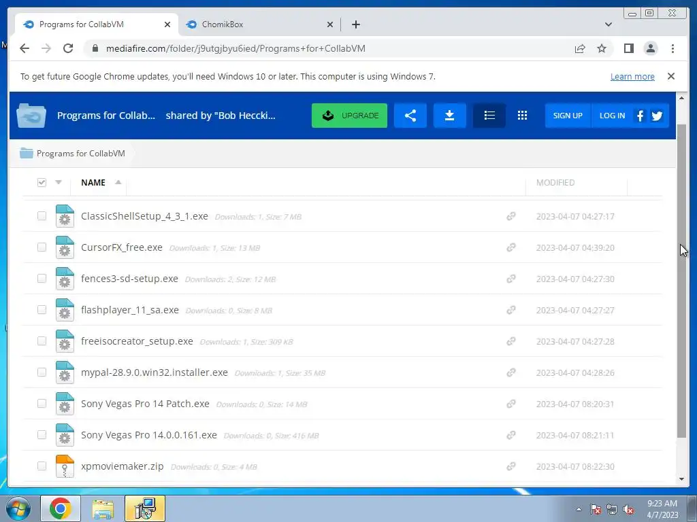Copy link icon for ClassicShellSetup_4_3_1.exe

coord(511,216)
